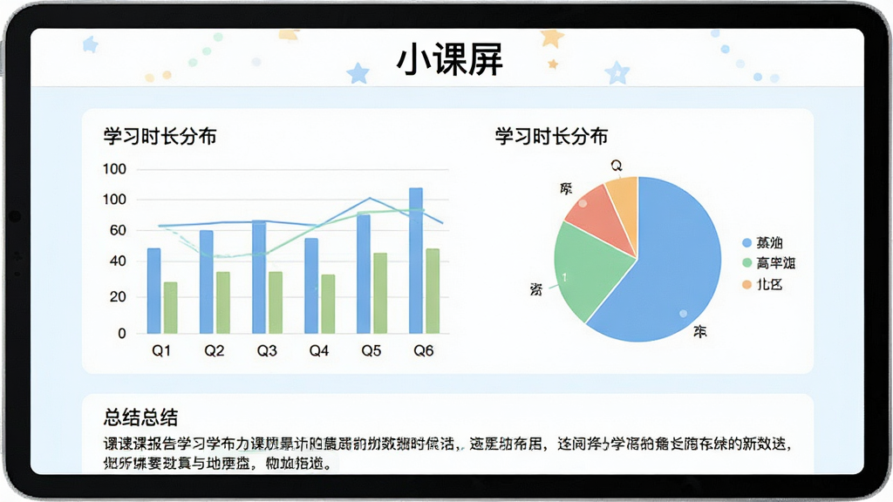Click the blue legend dot in the pie legend
This screenshot has height=502, width=893.
747,243
